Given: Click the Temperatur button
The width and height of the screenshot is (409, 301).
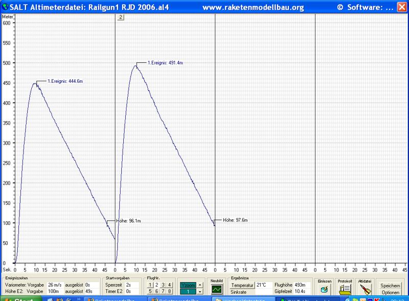Looking at the screenshot, I should (242, 285).
